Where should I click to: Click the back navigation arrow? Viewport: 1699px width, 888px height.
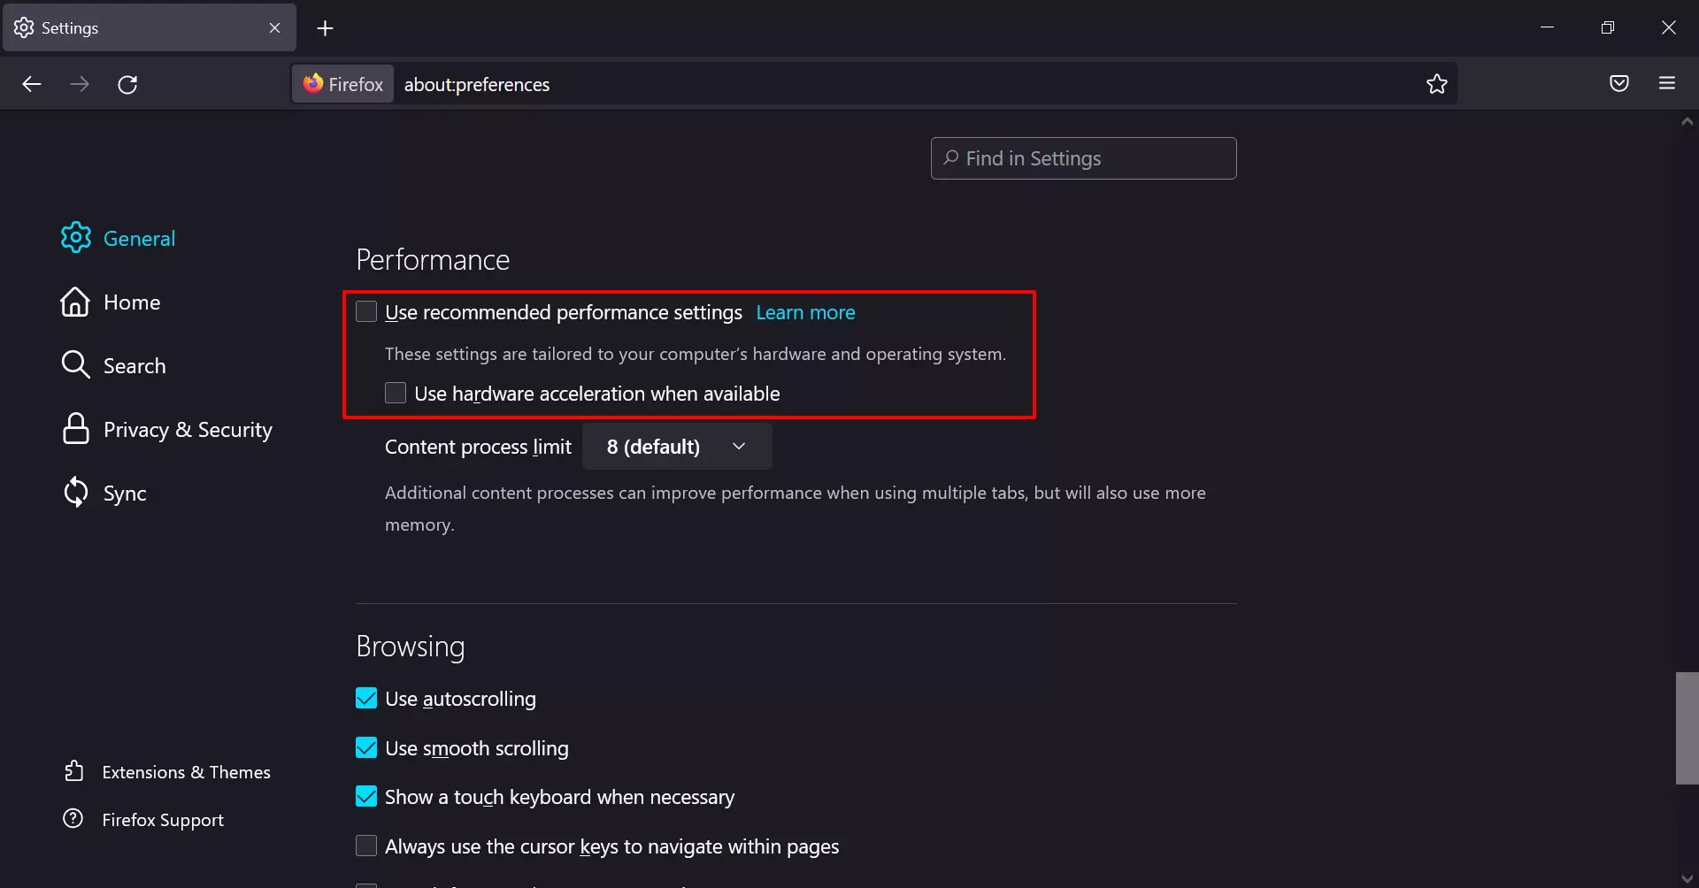click(x=32, y=84)
